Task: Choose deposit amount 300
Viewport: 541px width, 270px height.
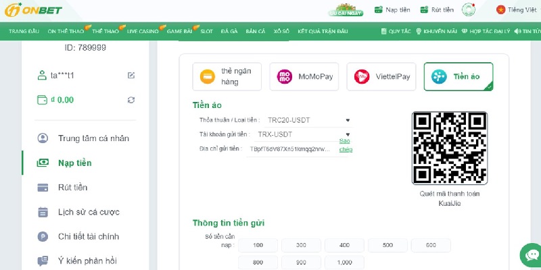Action: [x=301, y=245]
